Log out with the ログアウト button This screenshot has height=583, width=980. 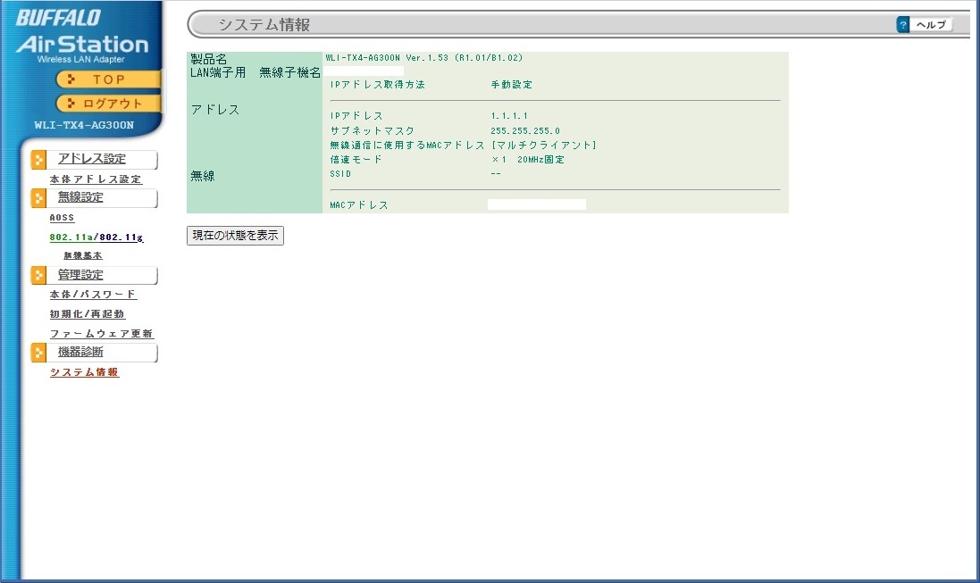coord(108,103)
